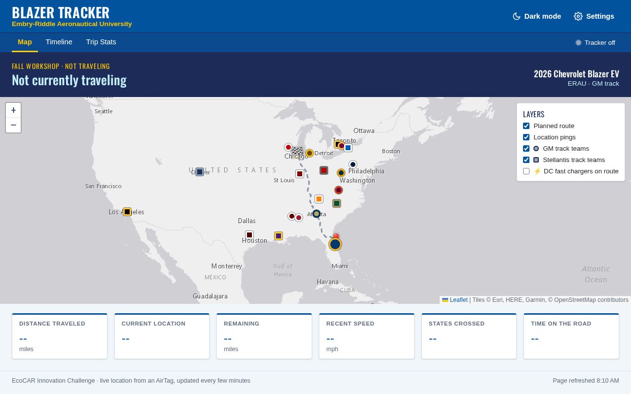Click the Current Location stat card
This screenshot has width=631, height=394.
(162, 336)
